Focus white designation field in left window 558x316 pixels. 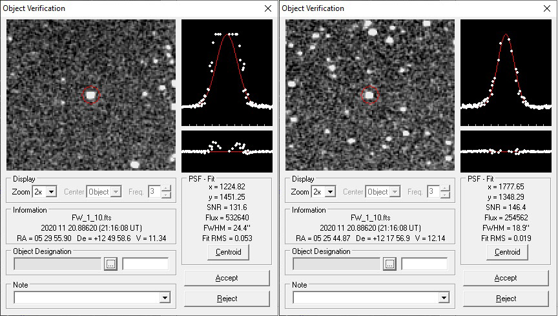point(145,264)
